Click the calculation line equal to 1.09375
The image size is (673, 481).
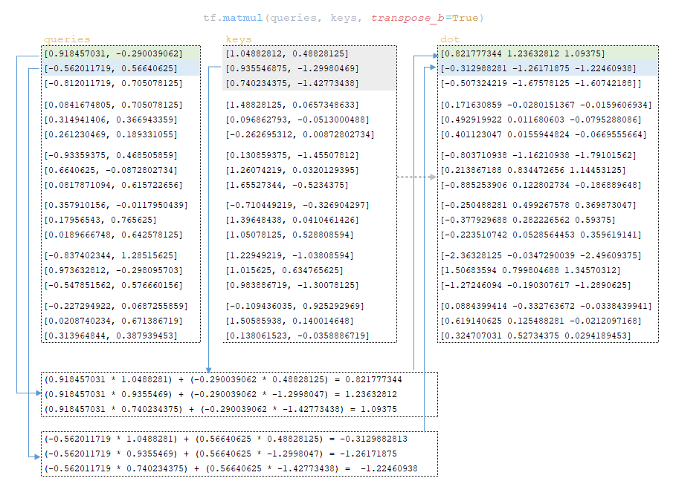[221, 409]
